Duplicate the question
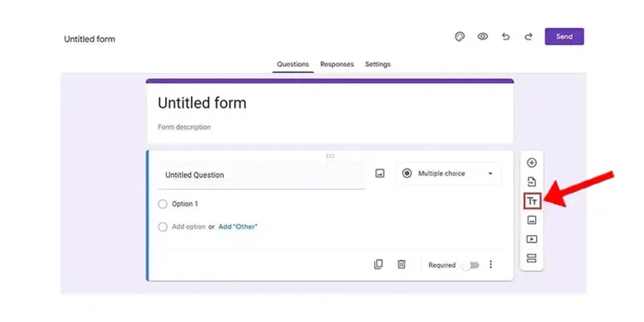The image size is (644, 322). point(378,265)
